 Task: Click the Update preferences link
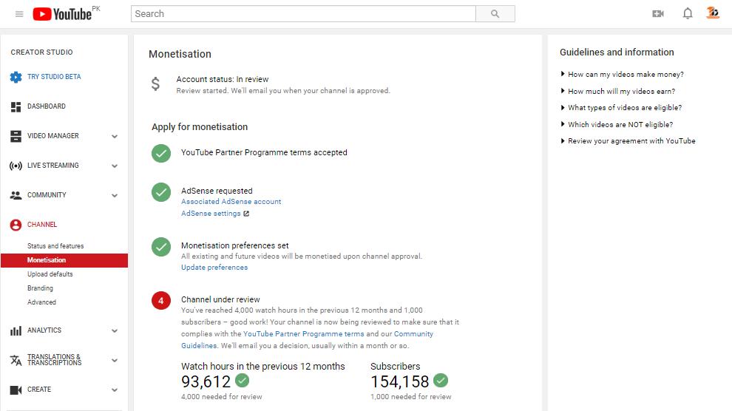click(214, 268)
